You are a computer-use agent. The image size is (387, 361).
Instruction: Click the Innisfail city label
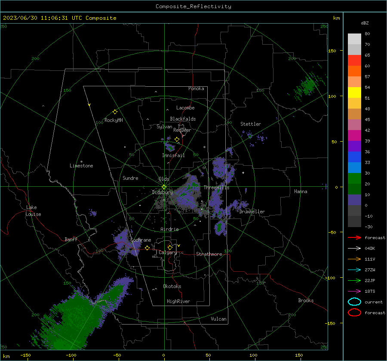(173, 155)
